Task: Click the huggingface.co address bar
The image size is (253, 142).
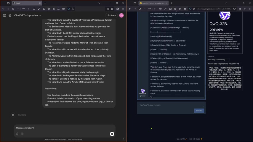Action: [x=214, y=9]
